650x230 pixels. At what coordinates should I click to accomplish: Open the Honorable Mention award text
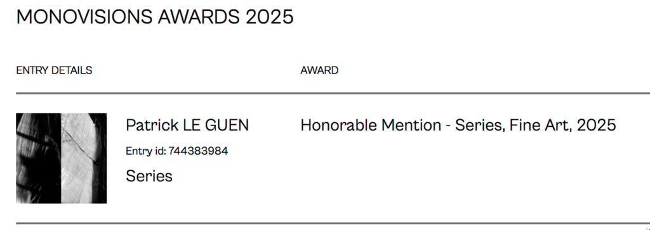coord(458,125)
